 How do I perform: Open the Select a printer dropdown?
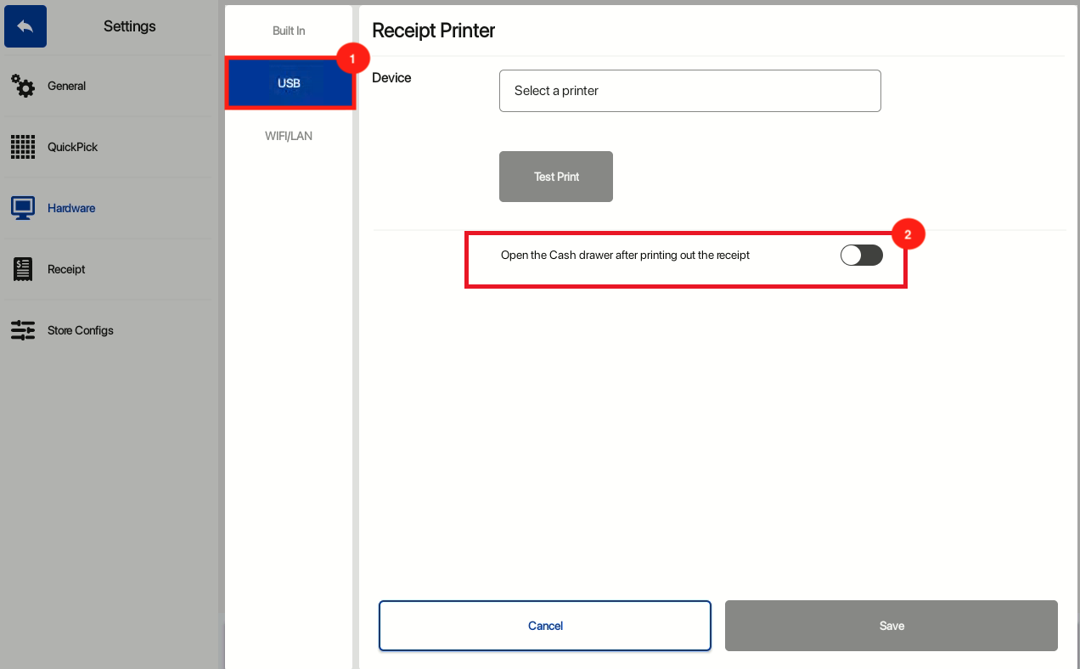pos(689,91)
